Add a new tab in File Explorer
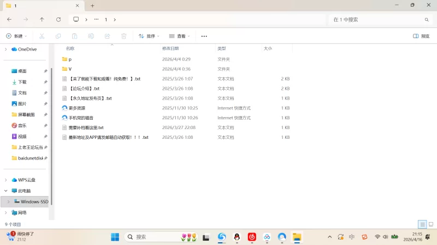This screenshot has width=437, height=245. click(x=92, y=5)
